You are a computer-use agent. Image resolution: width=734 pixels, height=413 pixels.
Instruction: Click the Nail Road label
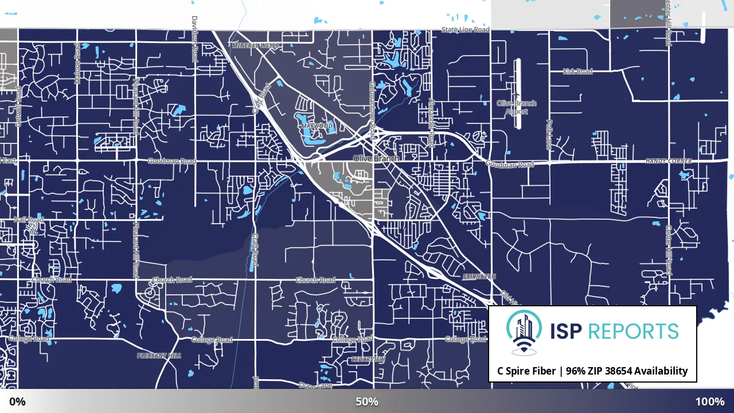[29, 220]
